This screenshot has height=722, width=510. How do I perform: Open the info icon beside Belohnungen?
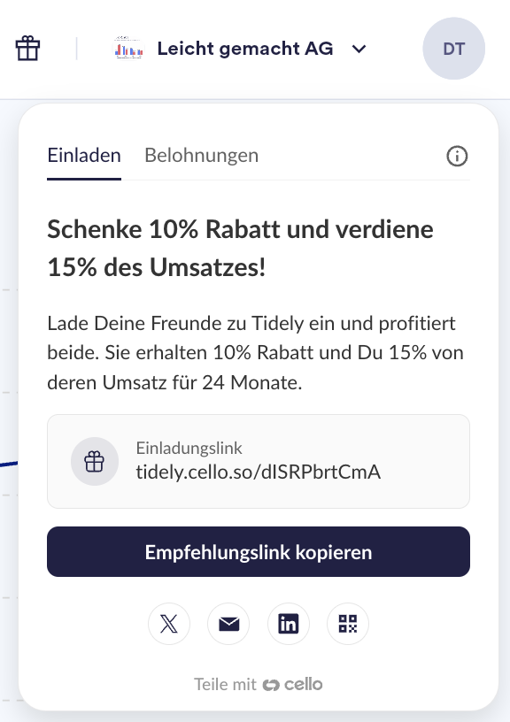[457, 156]
